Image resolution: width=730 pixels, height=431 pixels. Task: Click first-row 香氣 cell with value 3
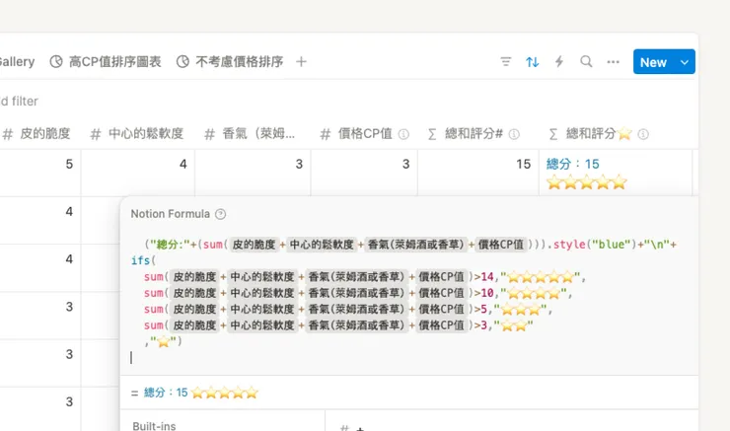pyautogui.click(x=253, y=173)
